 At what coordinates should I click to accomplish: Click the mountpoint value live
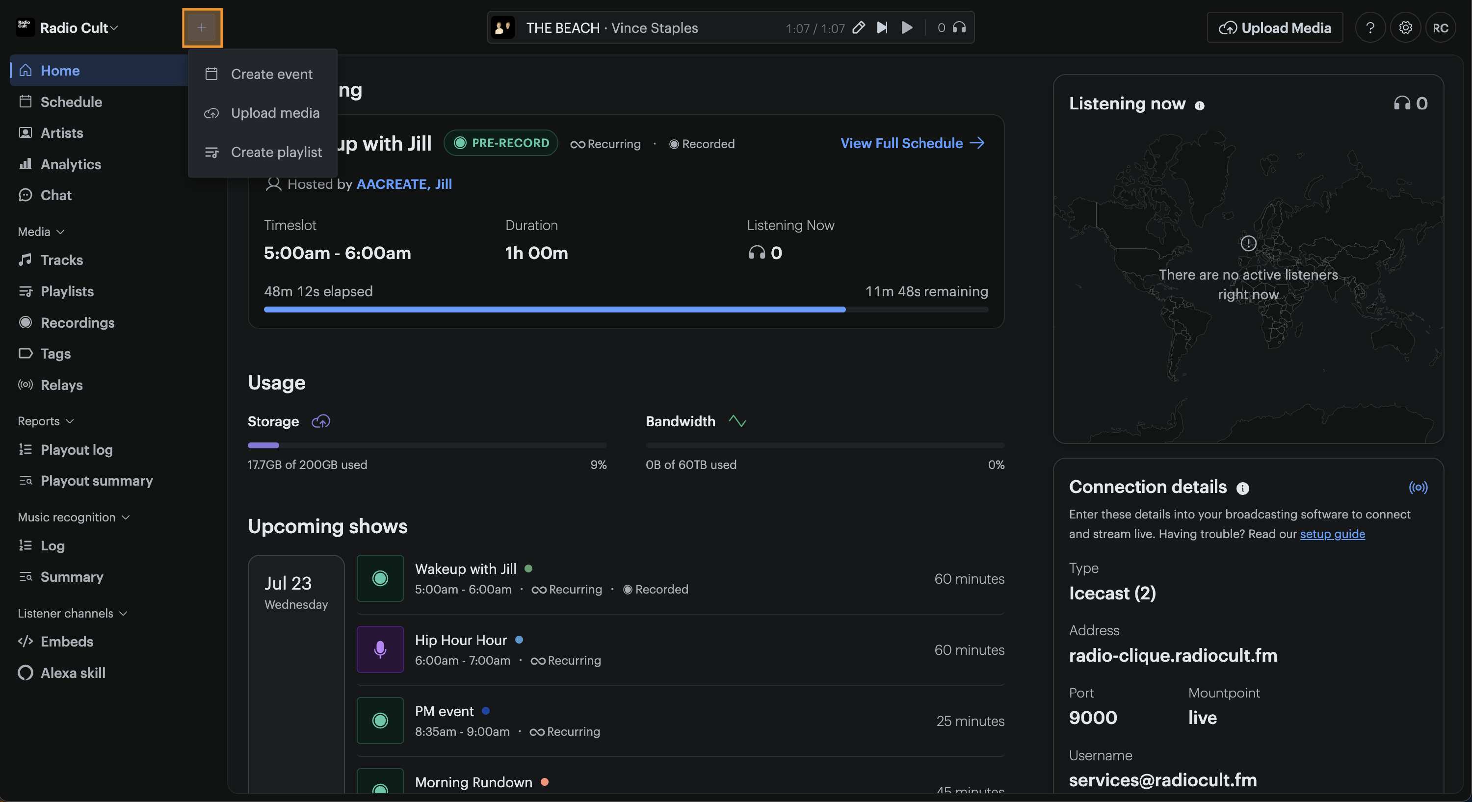[x=1202, y=718]
